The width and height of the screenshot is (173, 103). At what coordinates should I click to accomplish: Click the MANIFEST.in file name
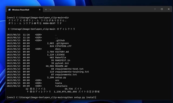(62, 60)
